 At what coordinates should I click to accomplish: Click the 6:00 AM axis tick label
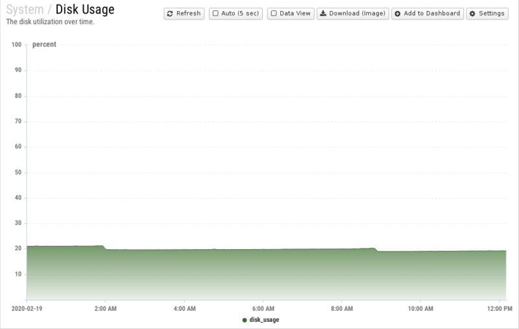coord(263,308)
